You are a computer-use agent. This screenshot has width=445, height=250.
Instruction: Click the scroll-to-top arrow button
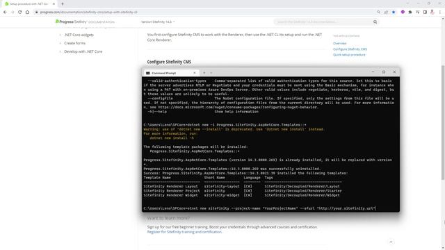coord(391,242)
